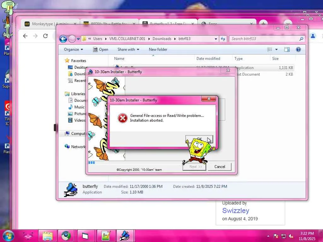The image size is (323, 242).
Task: Click the Explorer forward arrow button
Action: point(72,39)
